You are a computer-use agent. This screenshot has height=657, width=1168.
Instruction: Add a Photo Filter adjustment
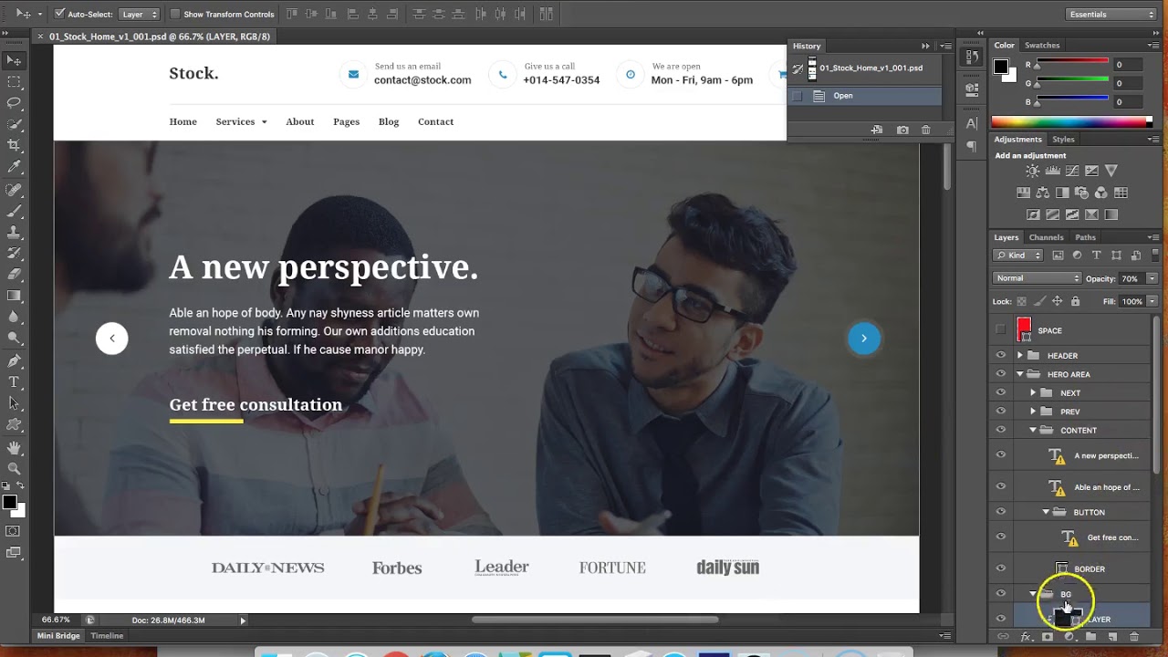pyautogui.click(x=1081, y=193)
